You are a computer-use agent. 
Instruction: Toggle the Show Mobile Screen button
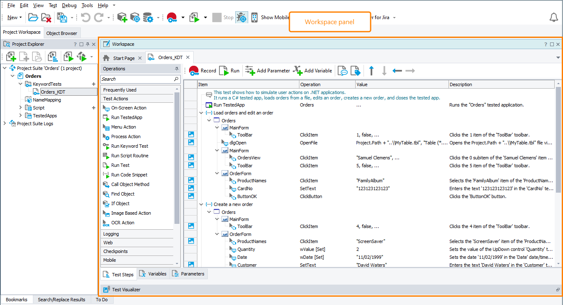(254, 17)
